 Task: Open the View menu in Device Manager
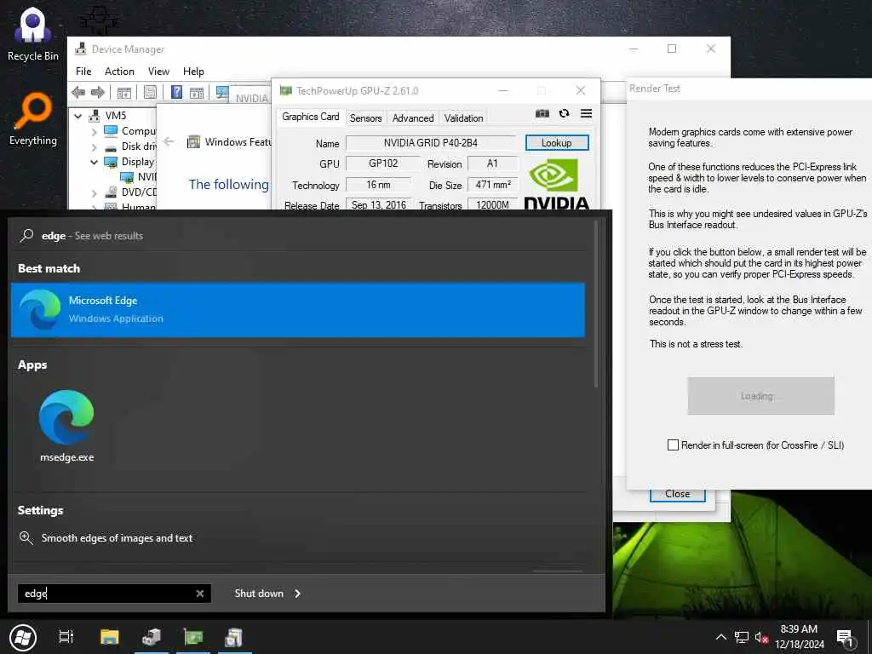coord(158,72)
